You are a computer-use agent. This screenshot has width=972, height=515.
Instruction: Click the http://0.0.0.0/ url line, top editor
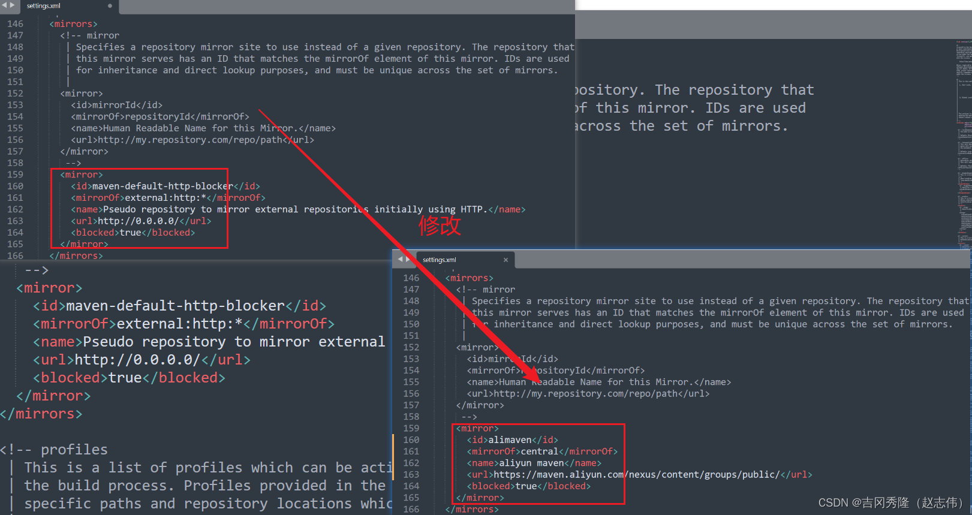(x=141, y=221)
